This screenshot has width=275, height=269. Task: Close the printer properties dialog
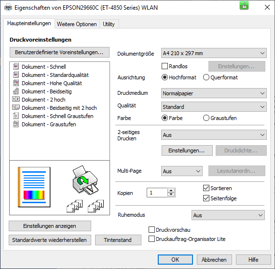[x=267, y=7]
